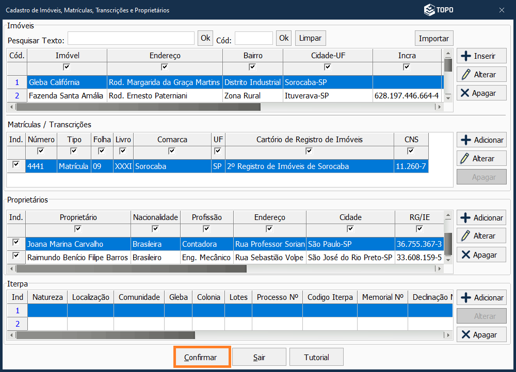Click the Inserir plus icon for Imóveis
Viewport: 516px width, 372px height.
tap(465, 56)
